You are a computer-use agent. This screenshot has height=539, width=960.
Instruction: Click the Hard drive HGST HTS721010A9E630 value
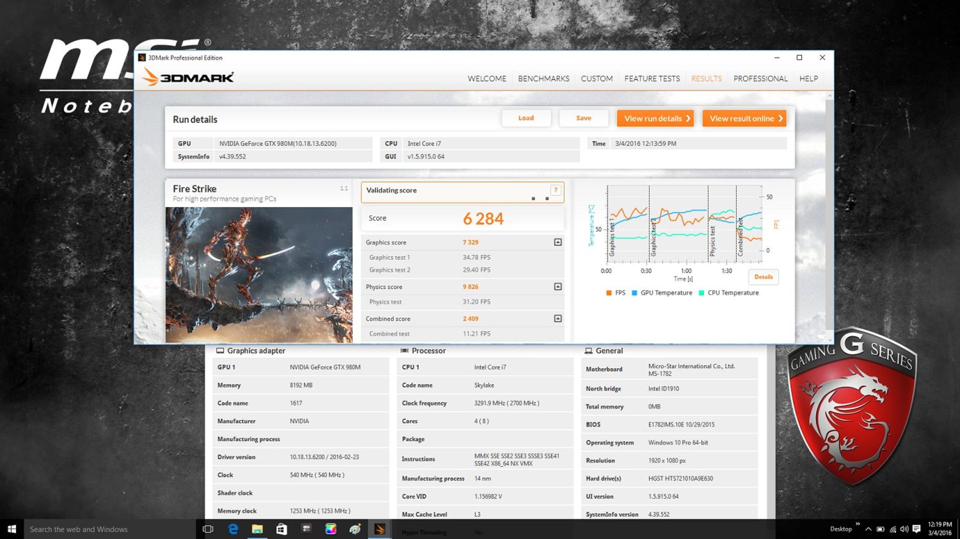pyautogui.click(x=680, y=479)
